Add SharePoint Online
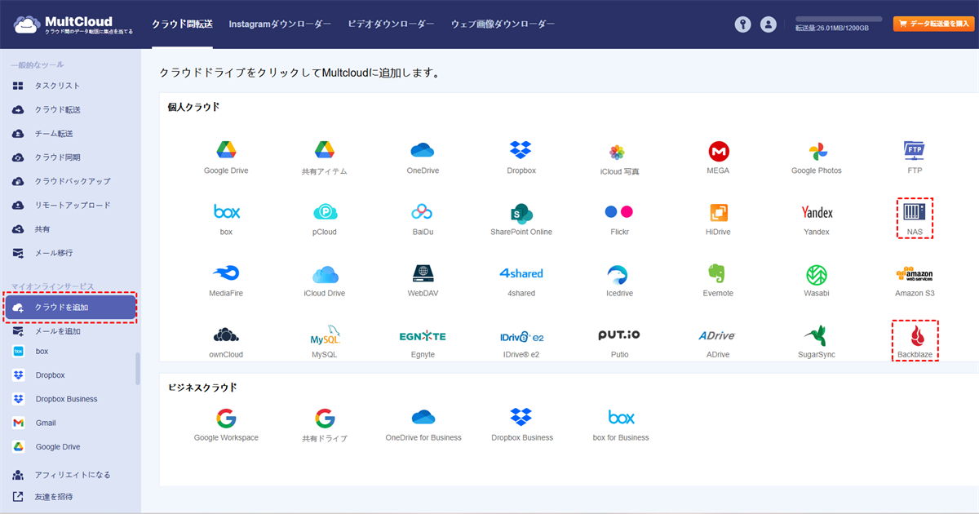Screen dimensions: 979x514 tap(521, 212)
